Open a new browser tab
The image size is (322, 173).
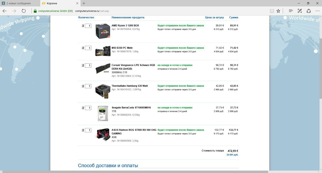click(x=84, y=3)
